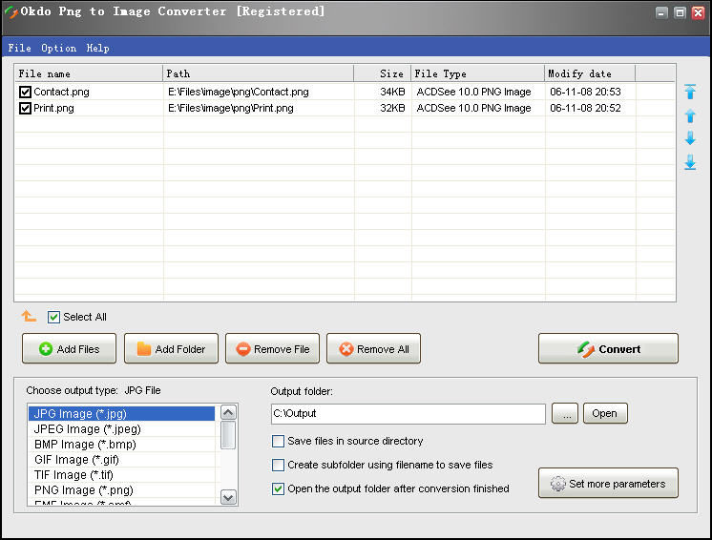The height and width of the screenshot is (540, 712).
Task: Open the Help menu
Action: 97,48
